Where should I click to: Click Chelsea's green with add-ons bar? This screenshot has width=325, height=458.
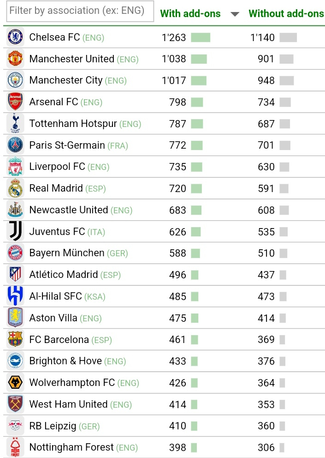(x=201, y=37)
